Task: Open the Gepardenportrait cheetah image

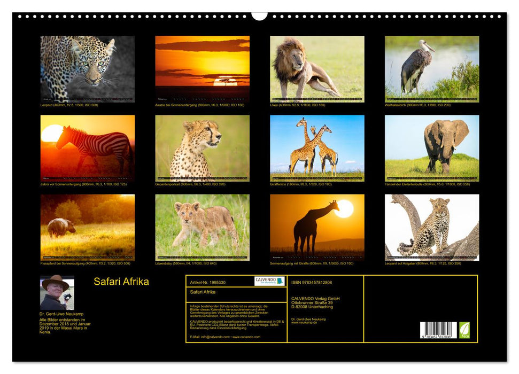Action: 200,147
